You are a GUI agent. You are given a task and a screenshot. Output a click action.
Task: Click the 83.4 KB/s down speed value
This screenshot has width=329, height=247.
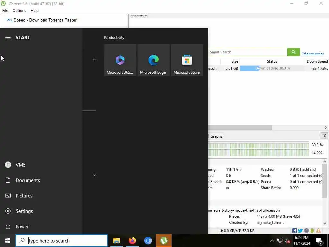click(x=320, y=68)
